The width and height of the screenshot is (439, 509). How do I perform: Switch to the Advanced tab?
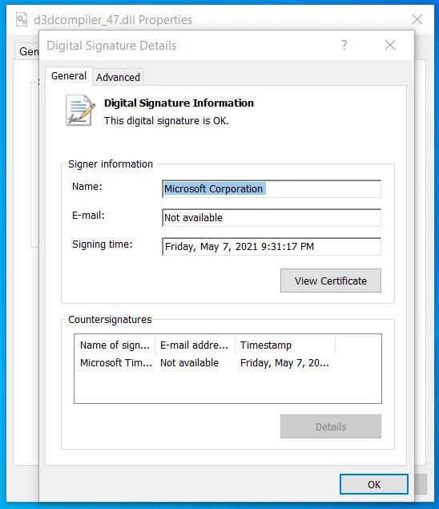coord(118,77)
